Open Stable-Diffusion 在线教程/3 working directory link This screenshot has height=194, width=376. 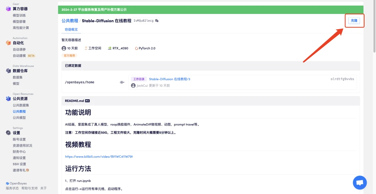point(170,79)
